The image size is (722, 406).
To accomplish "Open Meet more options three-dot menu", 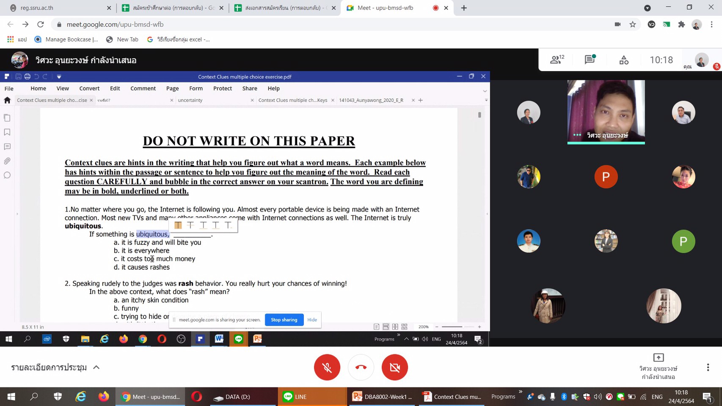I will click(x=708, y=367).
